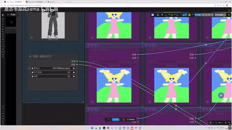The height and width of the screenshot is (130, 232).
Task: Click the 宽度 output socket
Action: (77, 61)
